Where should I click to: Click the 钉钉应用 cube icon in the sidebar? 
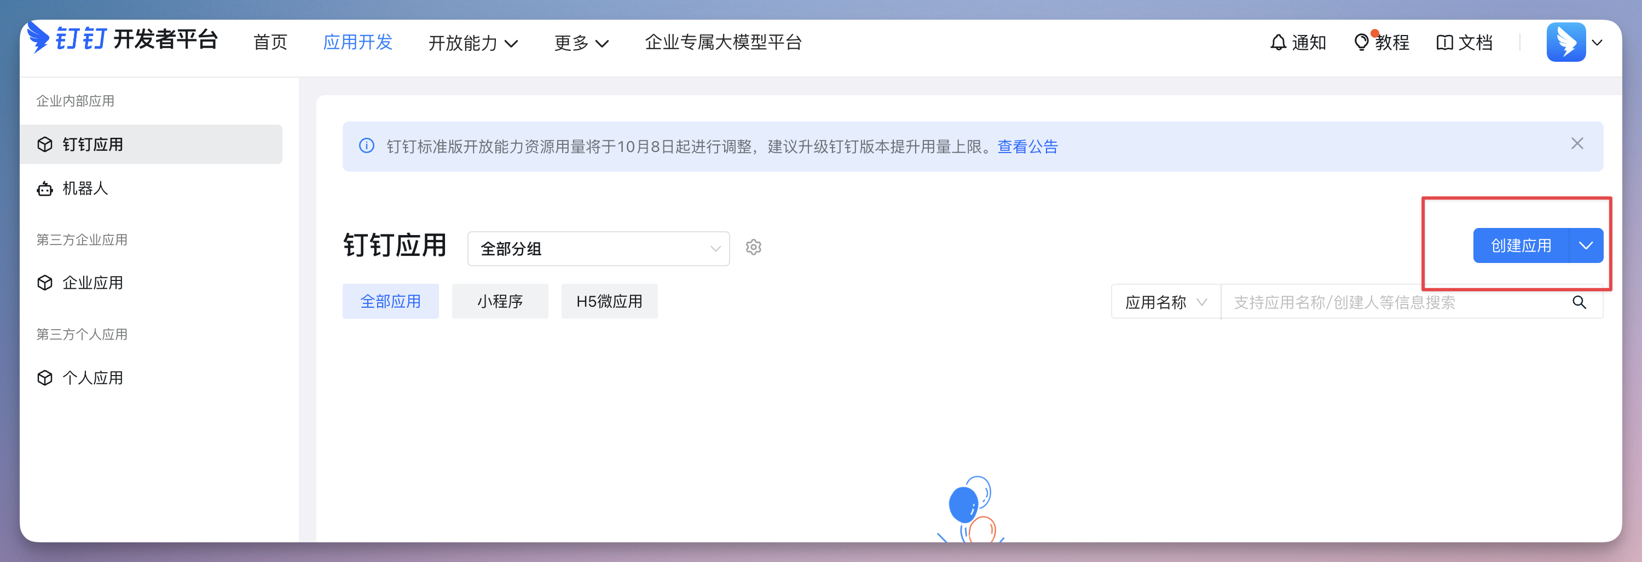pos(45,144)
